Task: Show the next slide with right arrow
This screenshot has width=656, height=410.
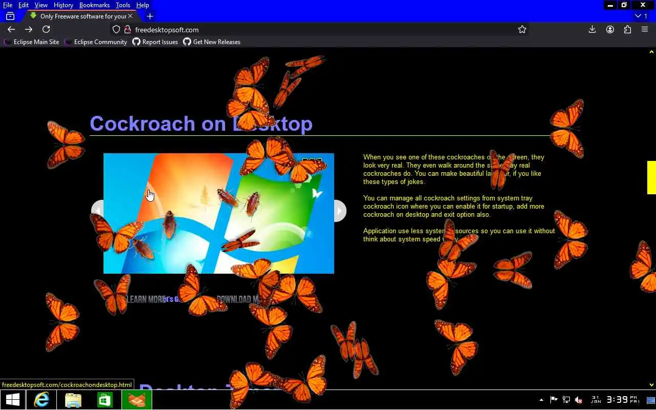Action: pyautogui.click(x=340, y=211)
